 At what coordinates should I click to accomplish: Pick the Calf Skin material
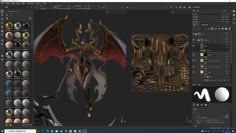(x=9, y=46)
